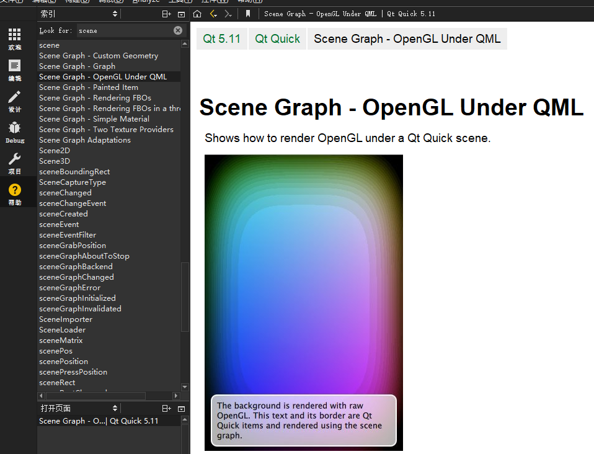Select Scene Graph - Painted Item entry
The height and width of the screenshot is (454, 594).
(x=89, y=87)
